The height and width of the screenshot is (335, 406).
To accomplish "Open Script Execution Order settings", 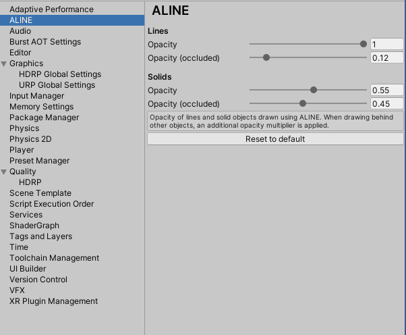I will point(51,204).
